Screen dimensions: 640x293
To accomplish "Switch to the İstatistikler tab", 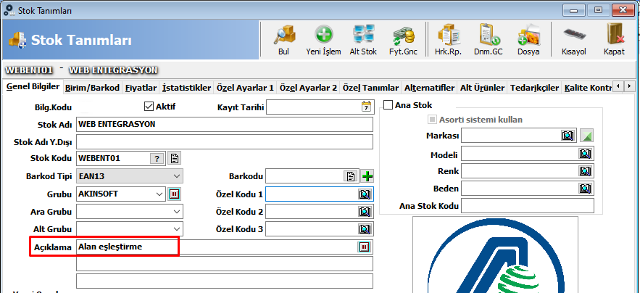I will [x=186, y=88].
